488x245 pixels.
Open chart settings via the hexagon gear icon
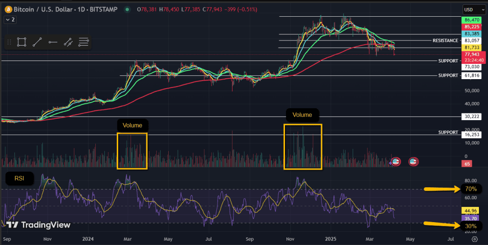(474, 239)
